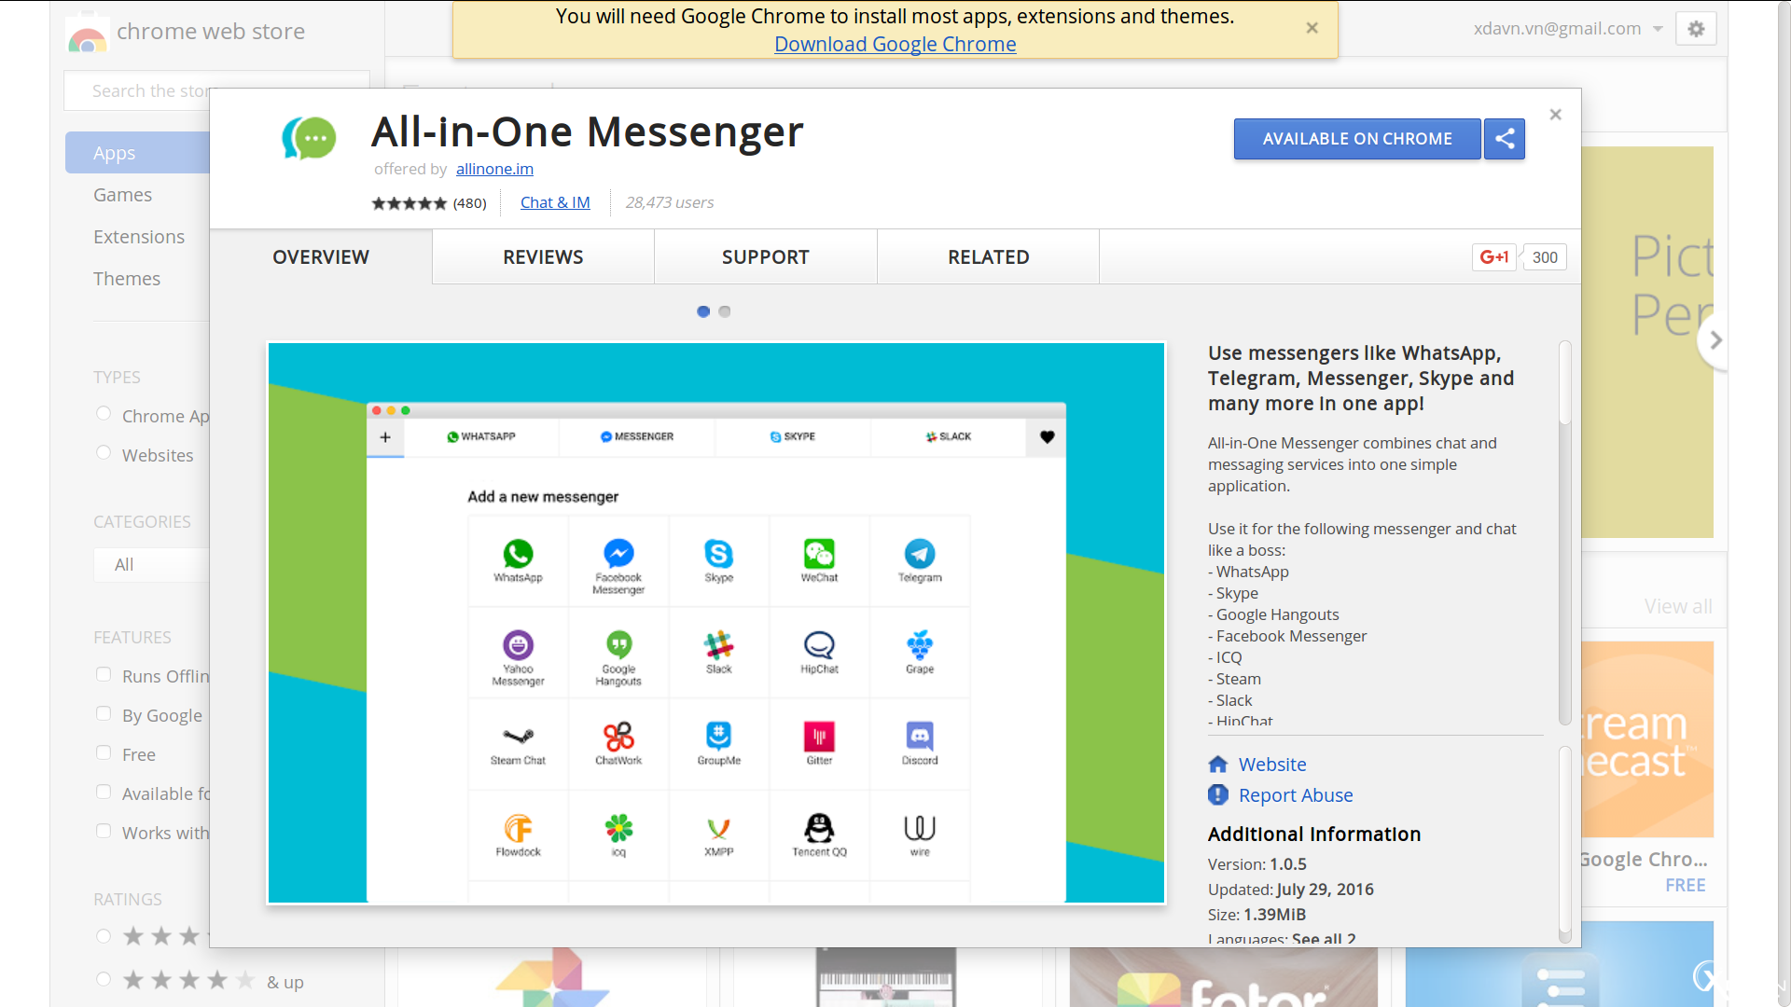Switch to the REVIEWS tab
Image resolution: width=1791 pixels, height=1007 pixels.
(x=543, y=256)
